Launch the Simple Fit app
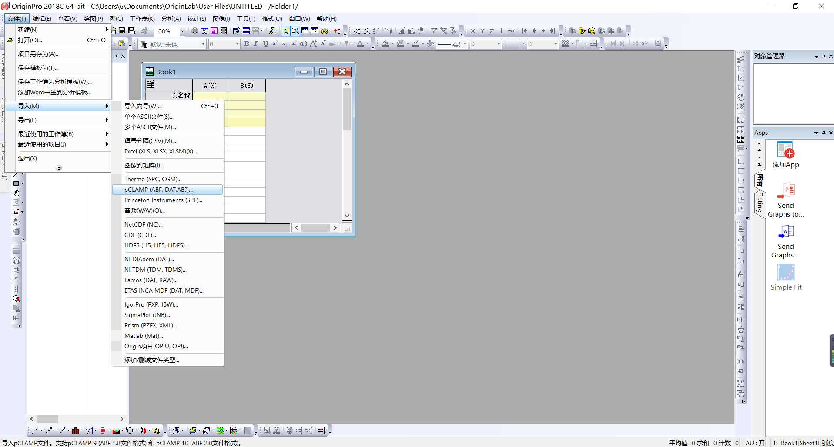 click(x=786, y=277)
